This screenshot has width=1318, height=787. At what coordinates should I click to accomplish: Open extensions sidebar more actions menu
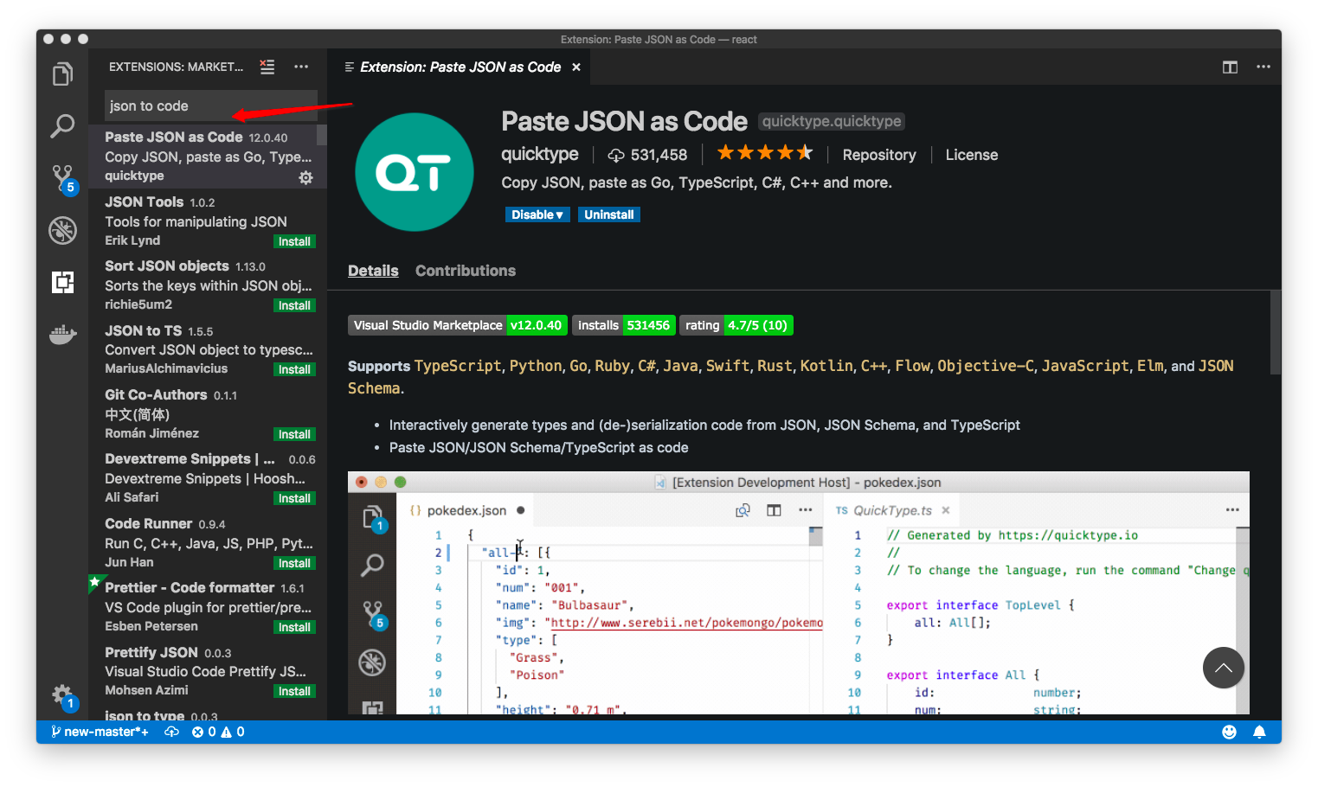[x=301, y=67]
